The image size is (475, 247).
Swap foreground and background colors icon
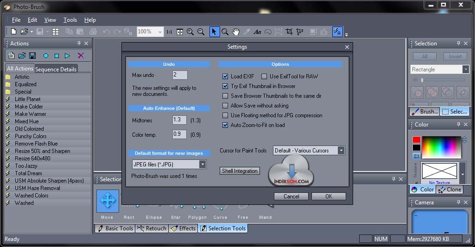pyautogui.click(x=417, y=156)
